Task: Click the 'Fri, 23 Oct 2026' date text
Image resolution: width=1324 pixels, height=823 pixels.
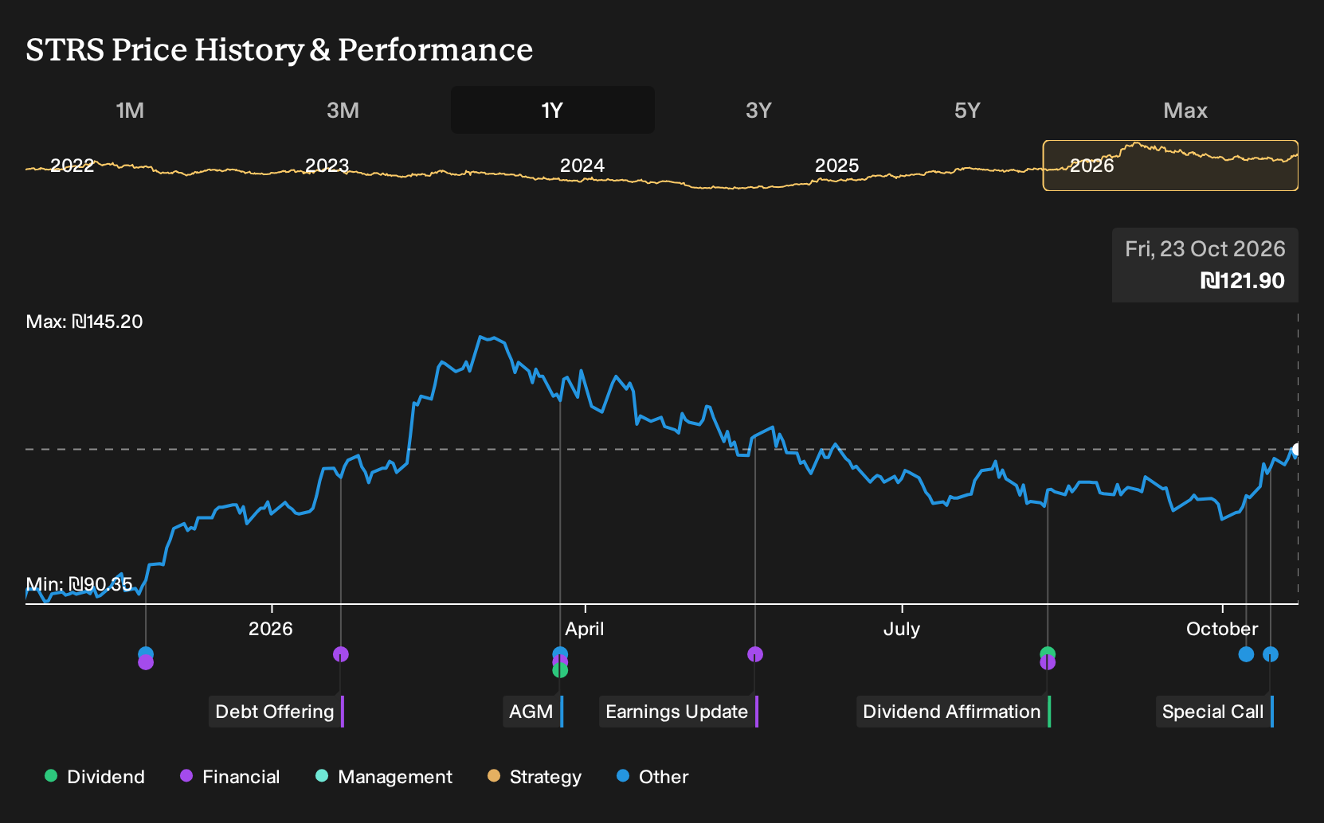Action: click(x=1205, y=249)
